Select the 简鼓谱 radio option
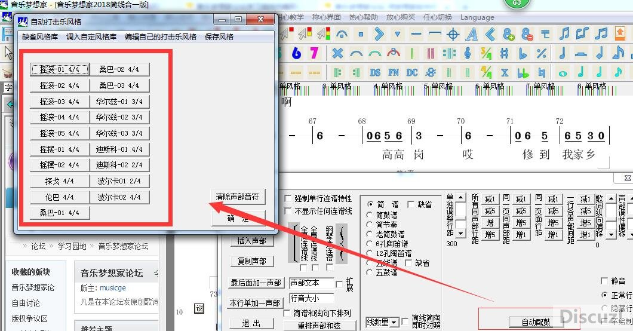This screenshot has height=331, width=633. tap(369, 214)
